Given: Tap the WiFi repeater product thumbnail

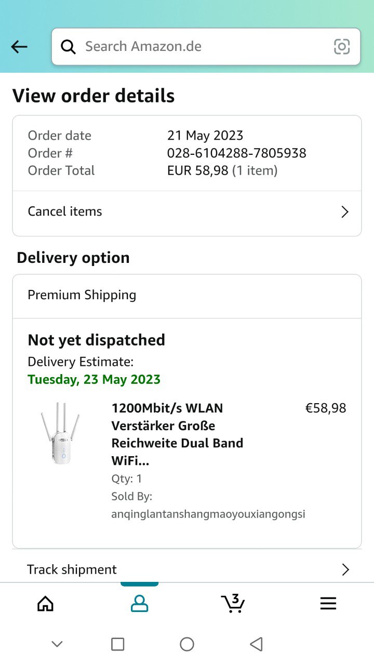Looking at the screenshot, I should [61, 433].
